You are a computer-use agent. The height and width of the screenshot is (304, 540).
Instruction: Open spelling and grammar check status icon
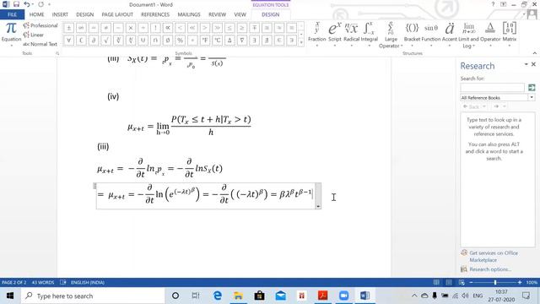(63, 282)
